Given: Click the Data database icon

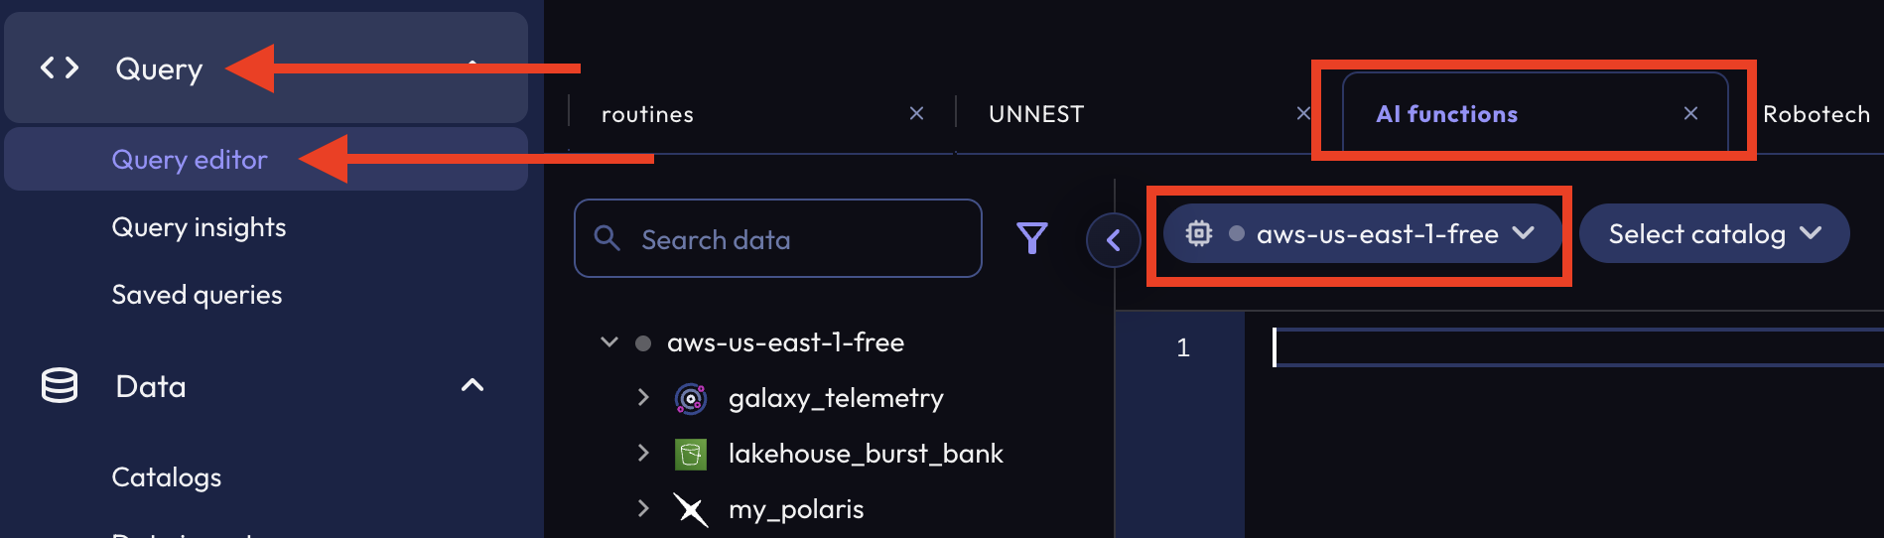Looking at the screenshot, I should (x=60, y=385).
